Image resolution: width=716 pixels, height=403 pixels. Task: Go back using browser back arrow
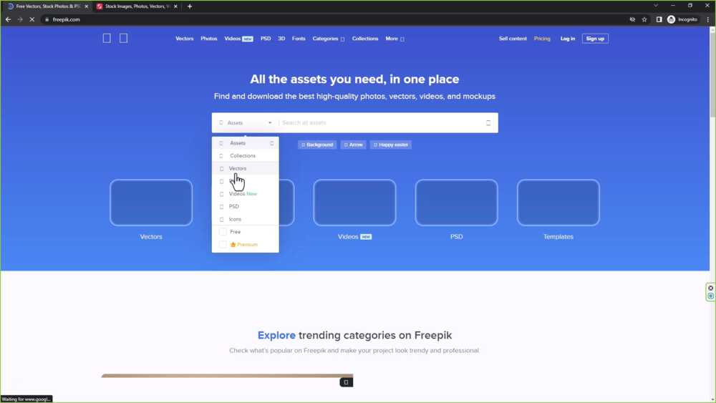(x=8, y=19)
